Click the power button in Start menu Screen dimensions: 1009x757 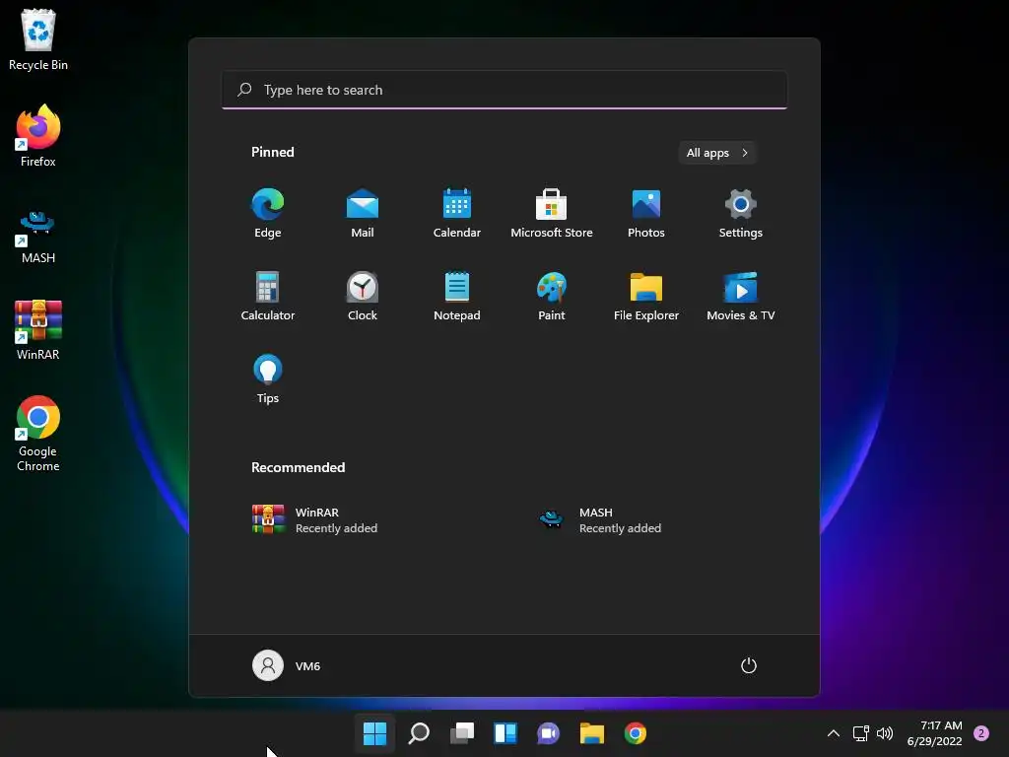[749, 665]
